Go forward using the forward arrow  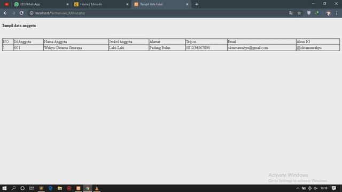coord(13,13)
